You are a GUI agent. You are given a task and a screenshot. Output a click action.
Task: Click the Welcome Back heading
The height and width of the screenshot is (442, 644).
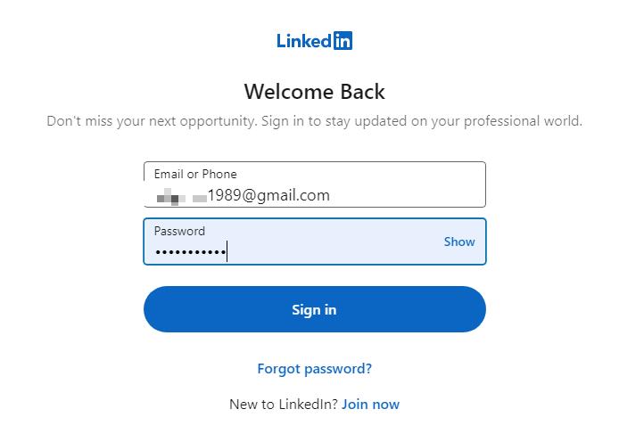coord(315,92)
